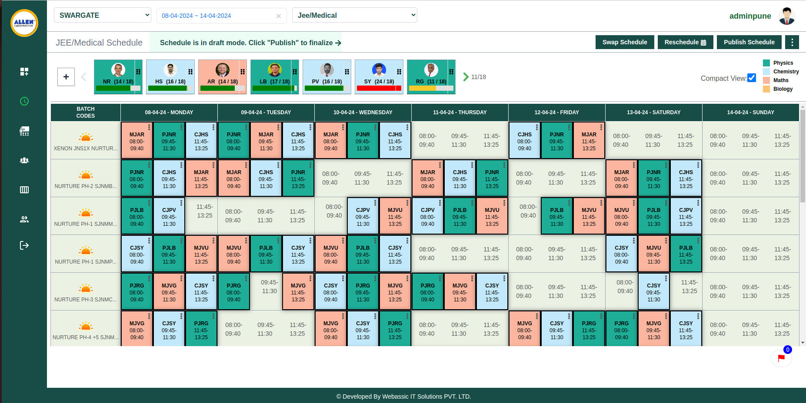Click the 11/18 faculty page indicator

[x=479, y=77]
